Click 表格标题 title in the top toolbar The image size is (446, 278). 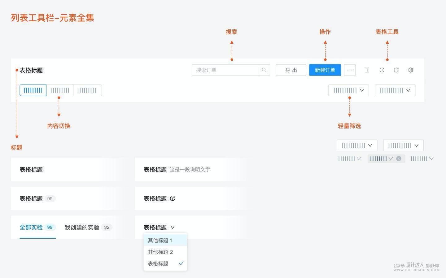[x=31, y=70]
